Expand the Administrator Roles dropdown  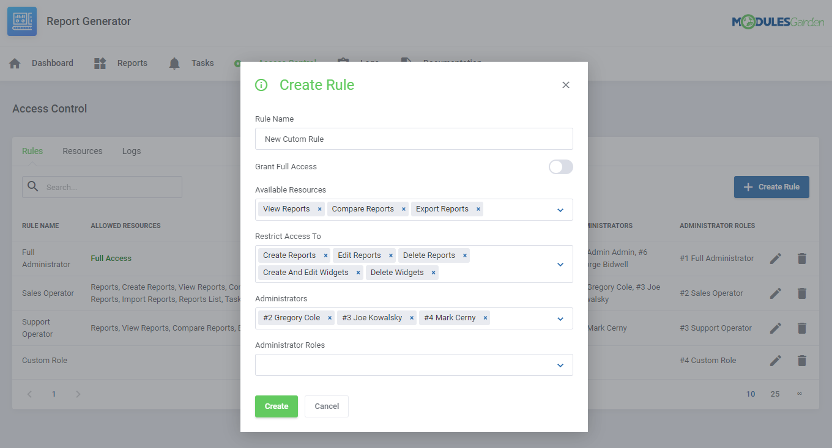(560, 365)
